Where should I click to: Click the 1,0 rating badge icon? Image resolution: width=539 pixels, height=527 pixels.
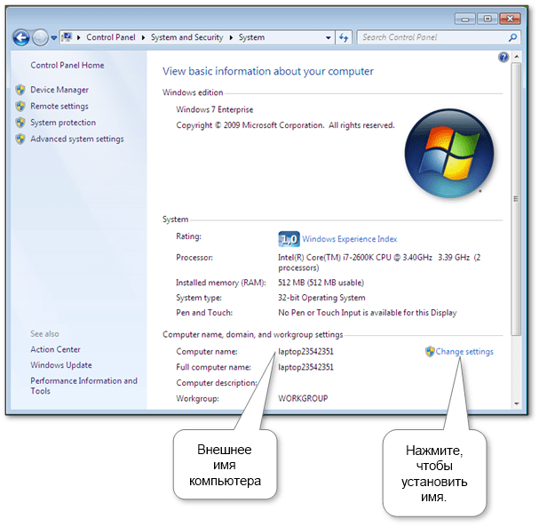(289, 239)
